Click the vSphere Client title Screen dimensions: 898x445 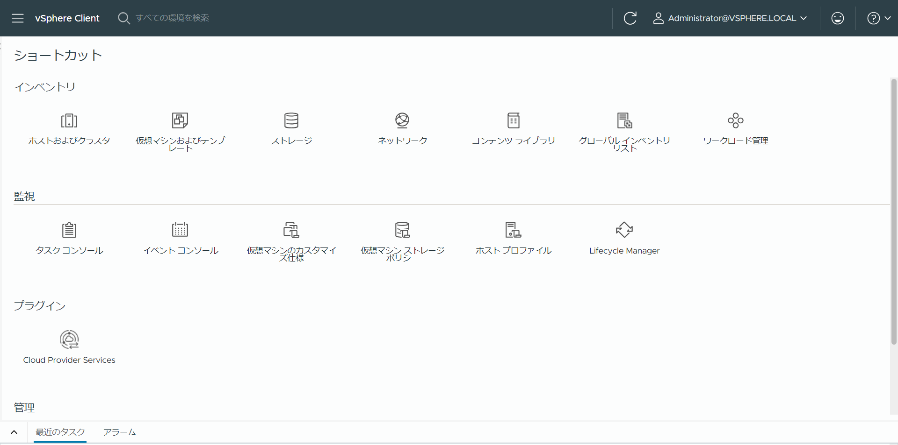pyautogui.click(x=67, y=18)
